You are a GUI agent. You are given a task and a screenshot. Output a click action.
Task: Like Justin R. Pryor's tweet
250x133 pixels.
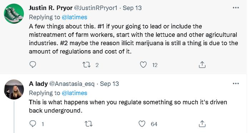click(143, 65)
